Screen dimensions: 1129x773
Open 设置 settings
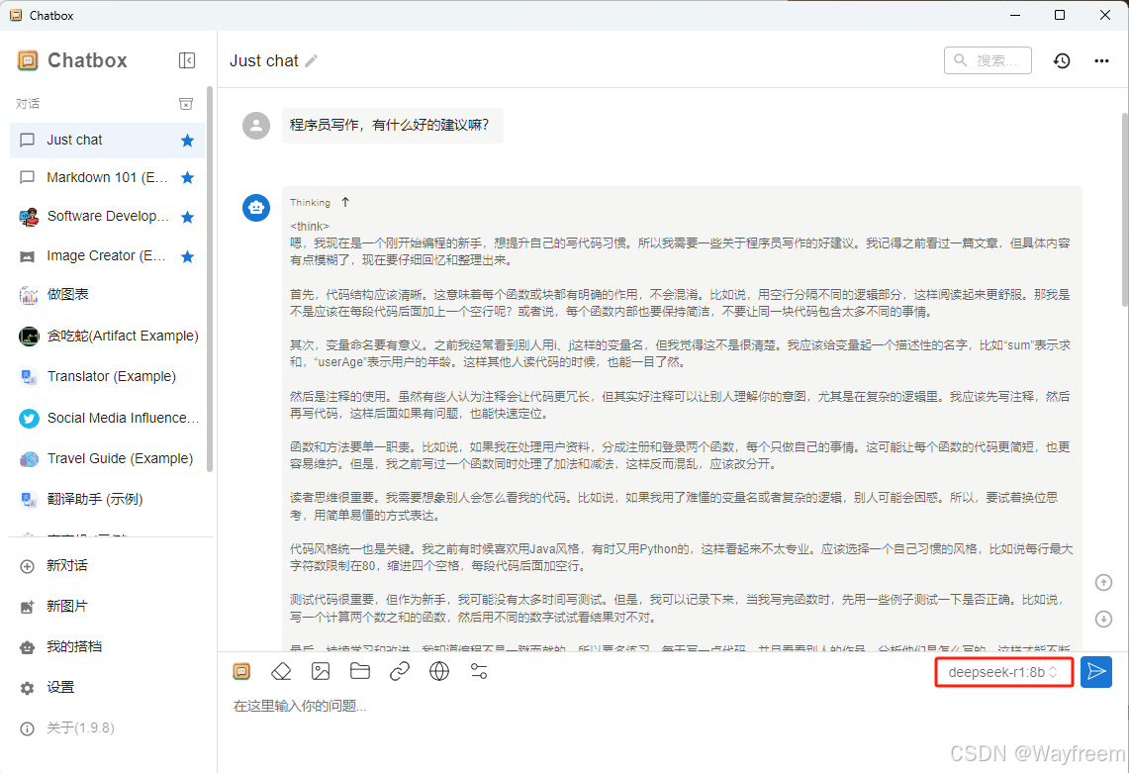coord(107,687)
